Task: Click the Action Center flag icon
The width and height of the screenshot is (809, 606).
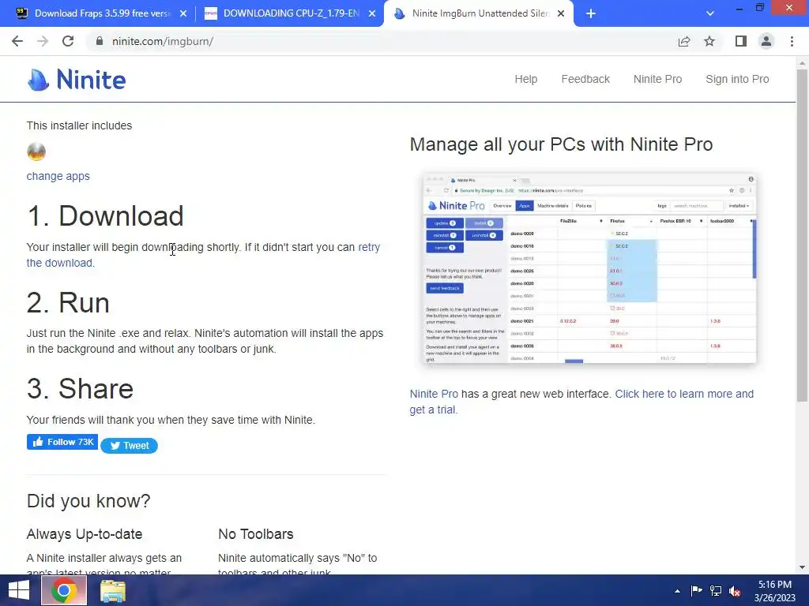Action: (x=697, y=591)
